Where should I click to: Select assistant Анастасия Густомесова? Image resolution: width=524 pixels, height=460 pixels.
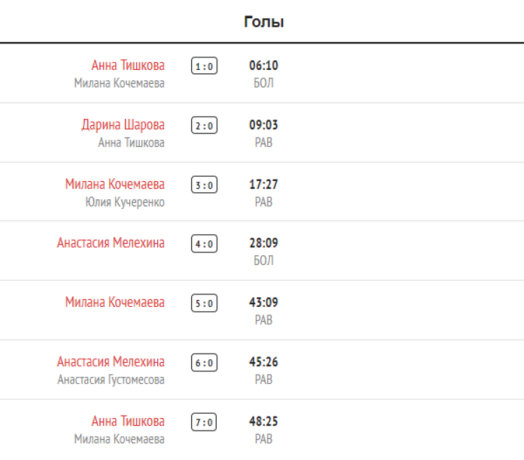tap(111, 380)
